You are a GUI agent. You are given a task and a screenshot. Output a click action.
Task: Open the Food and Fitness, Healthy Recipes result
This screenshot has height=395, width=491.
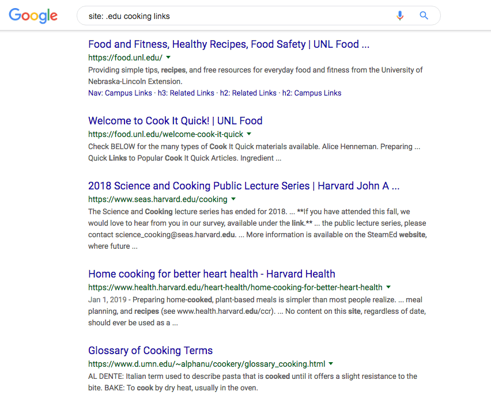pyautogui.click(x=229, y=44)
